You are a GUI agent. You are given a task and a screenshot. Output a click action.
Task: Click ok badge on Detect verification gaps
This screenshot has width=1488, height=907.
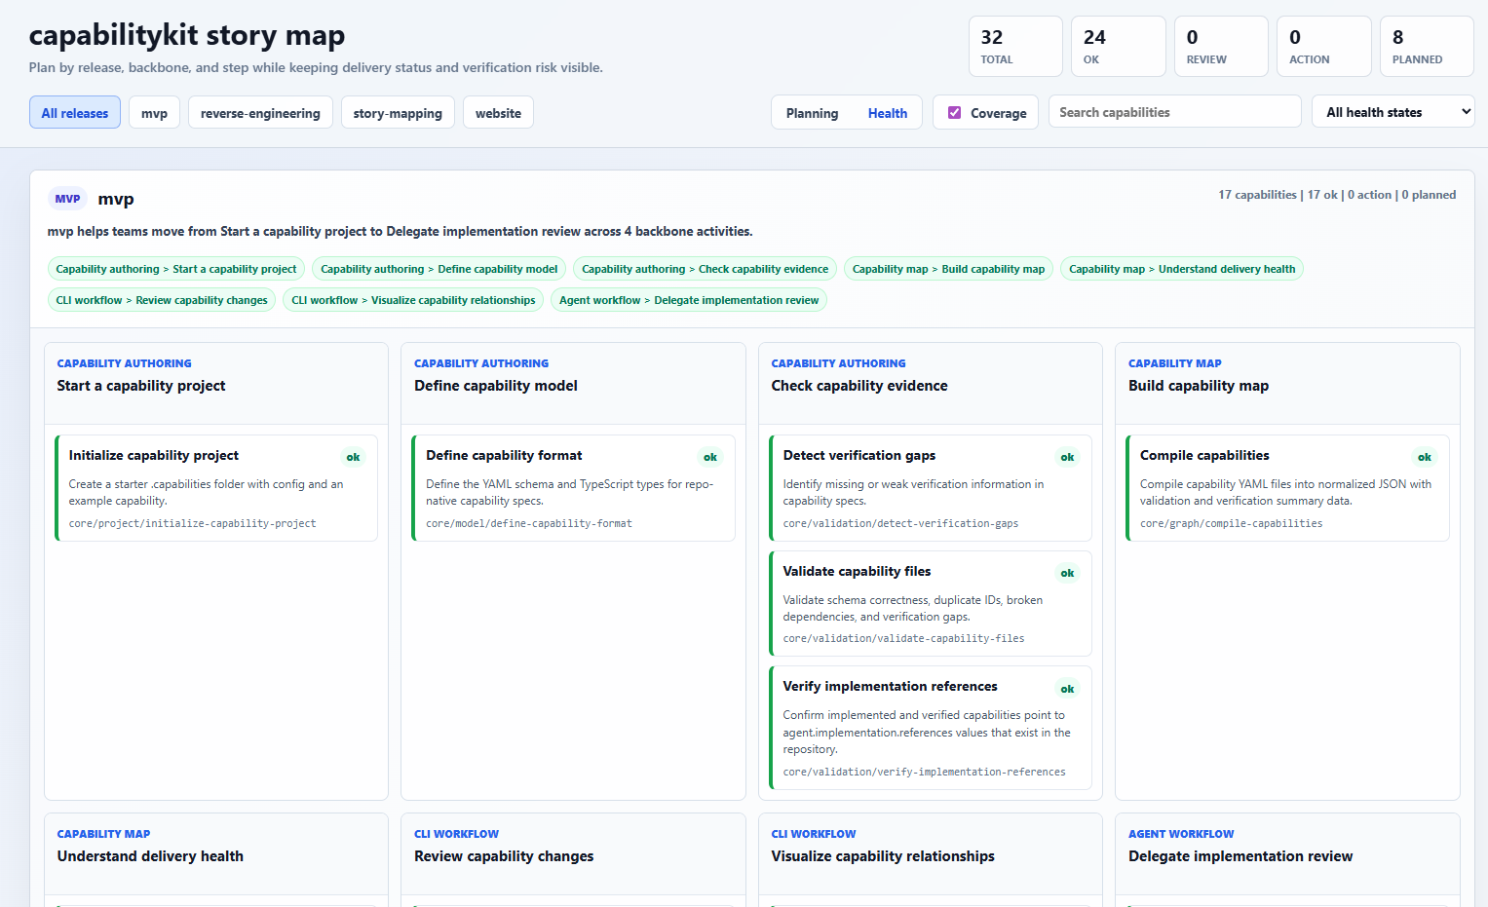pos(1067,457)
